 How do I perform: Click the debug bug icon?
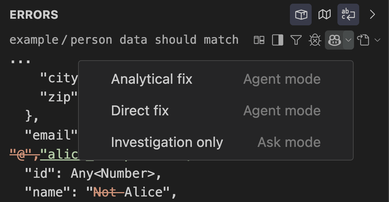click(x=314, y=40)
